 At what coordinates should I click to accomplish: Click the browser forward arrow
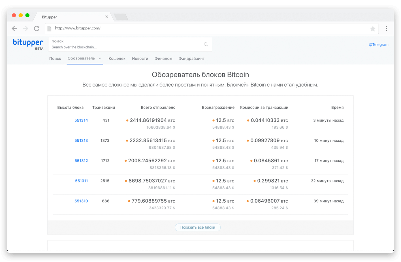point(25,28)
